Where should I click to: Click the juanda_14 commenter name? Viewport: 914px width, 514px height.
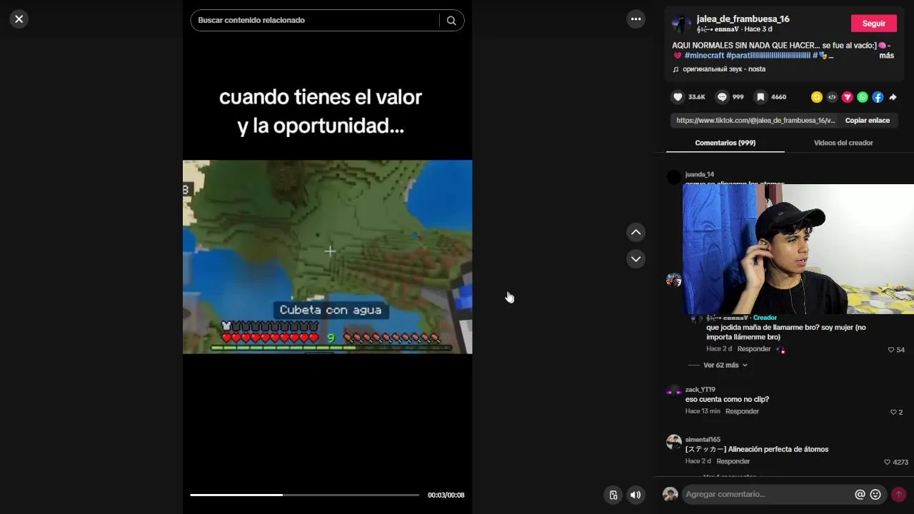700,174
